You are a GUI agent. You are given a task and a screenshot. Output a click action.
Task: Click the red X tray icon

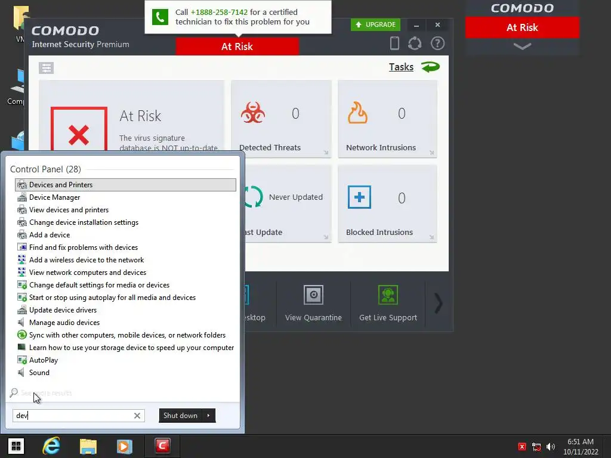[522, 447]
